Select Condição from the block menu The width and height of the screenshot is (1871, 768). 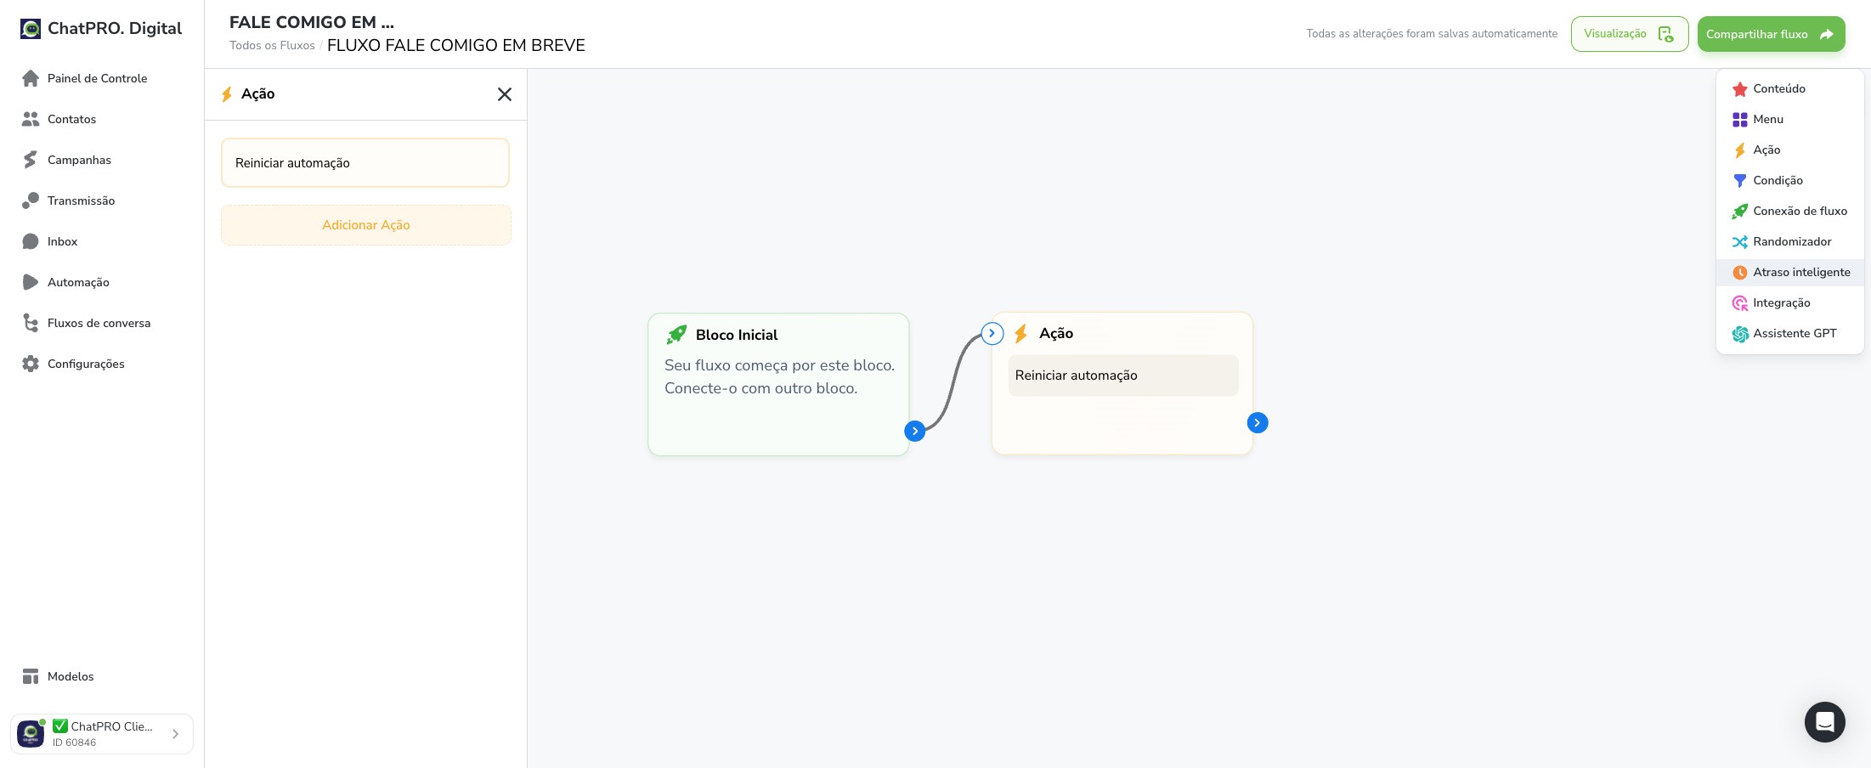(1789, 181)
